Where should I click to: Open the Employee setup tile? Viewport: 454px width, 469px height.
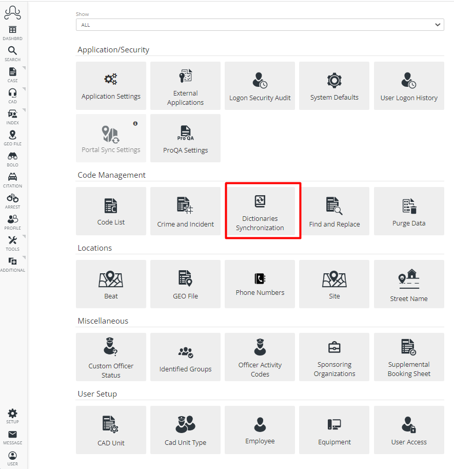[260, 430]
